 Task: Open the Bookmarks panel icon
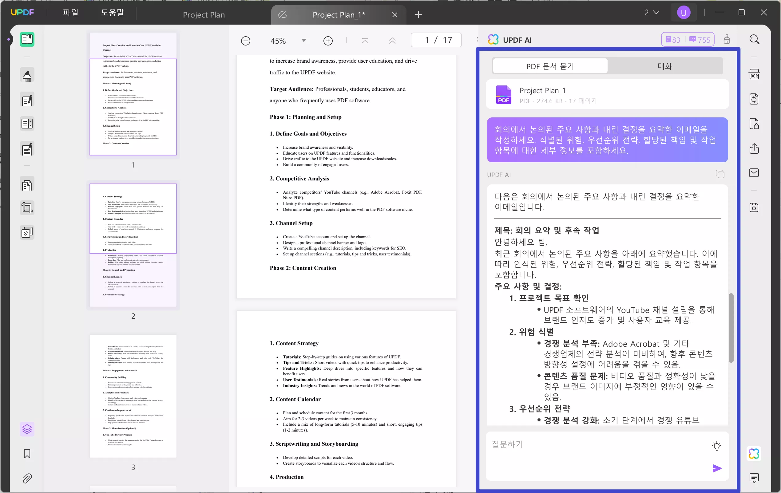[x=27, y=453]
